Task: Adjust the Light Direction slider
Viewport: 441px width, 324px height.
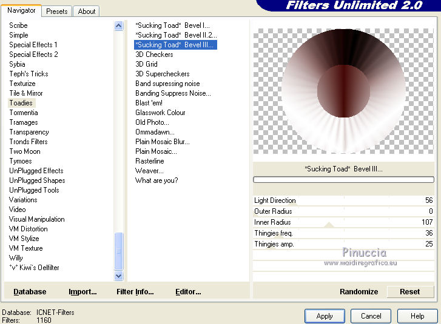Action: pos(343,200)
